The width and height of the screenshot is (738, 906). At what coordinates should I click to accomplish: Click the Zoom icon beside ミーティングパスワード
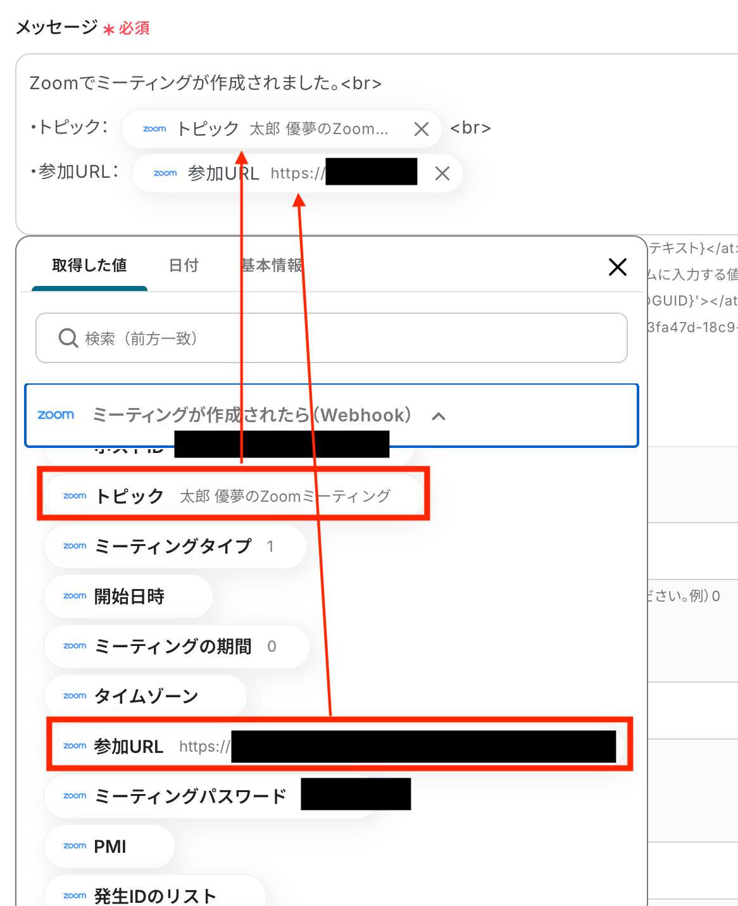coord(75,796)
